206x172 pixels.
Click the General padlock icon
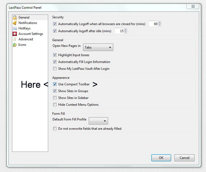click(x=15, y=17)
